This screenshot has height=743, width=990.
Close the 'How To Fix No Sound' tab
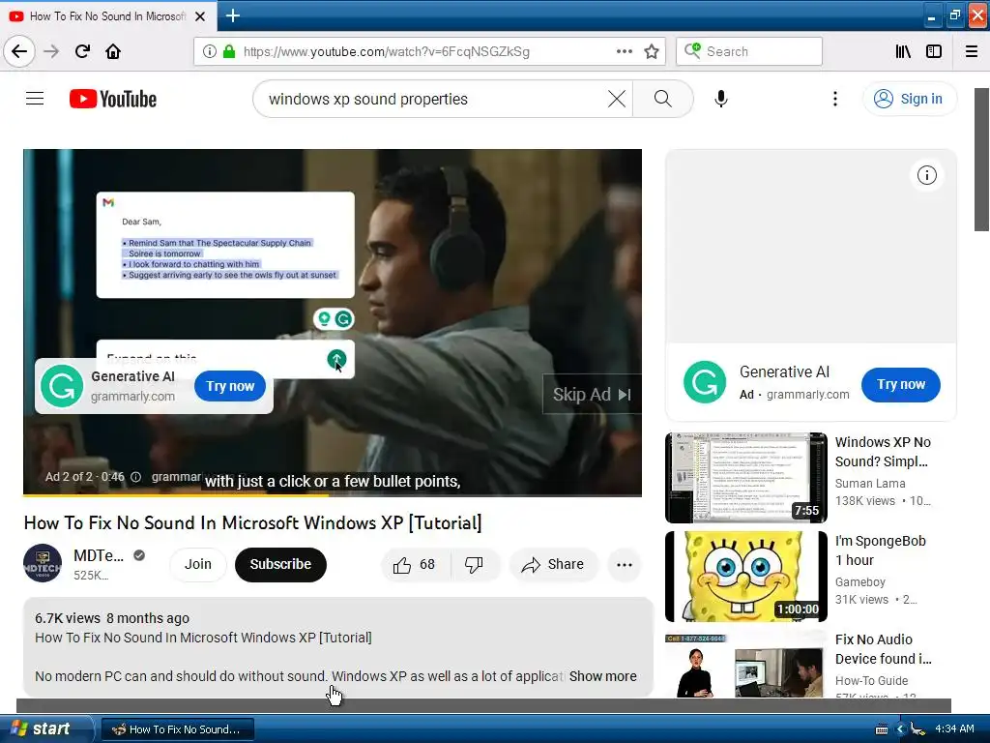click(x=200, y=16)
